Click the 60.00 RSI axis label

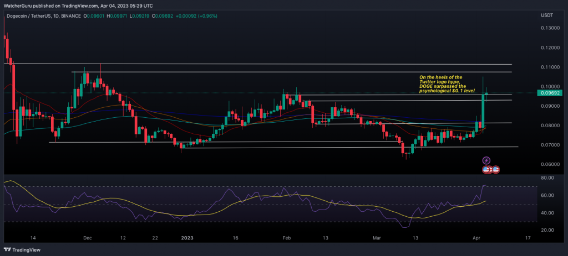click(x=546, y=195)
